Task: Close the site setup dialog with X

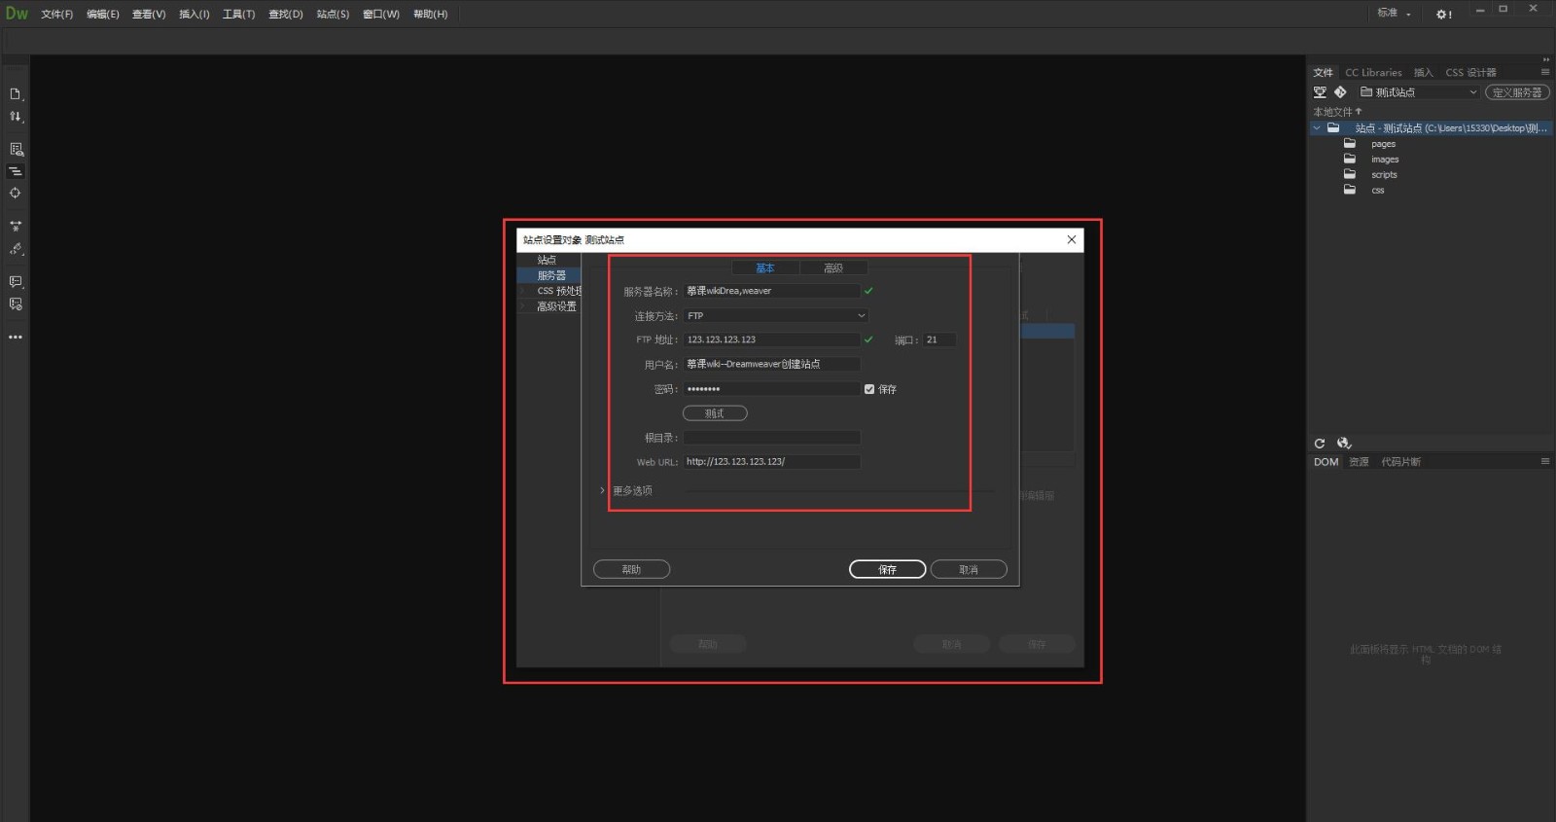Action: click(1072, 239)
